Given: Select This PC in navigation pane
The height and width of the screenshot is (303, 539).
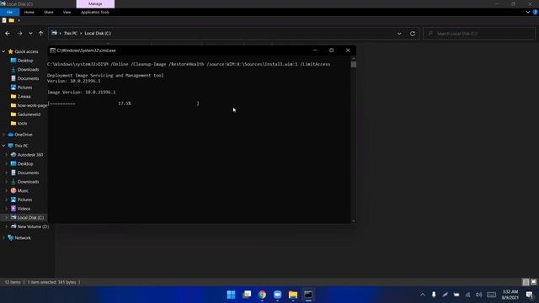Looking at the screenshot, I should [x=21, y=146].
